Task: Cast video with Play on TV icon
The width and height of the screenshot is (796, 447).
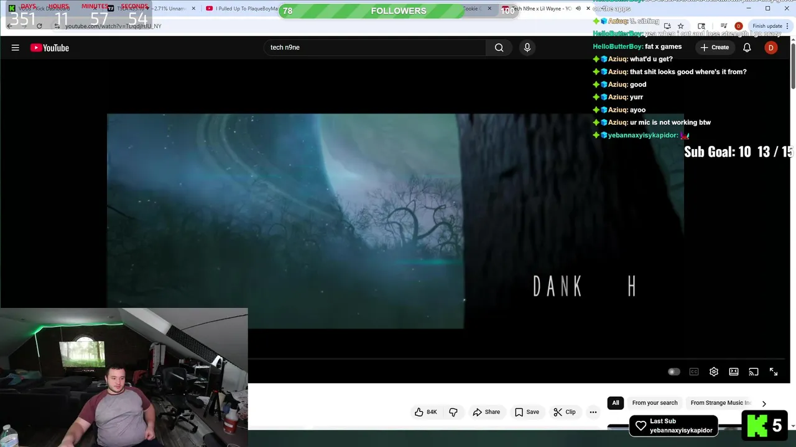Action: pyautogui.click(x=754, y=372)
